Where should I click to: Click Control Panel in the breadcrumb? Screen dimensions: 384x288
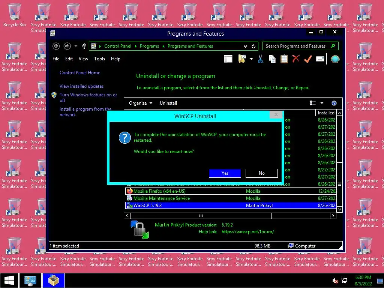pyautogui.click(x=118, y=46)
